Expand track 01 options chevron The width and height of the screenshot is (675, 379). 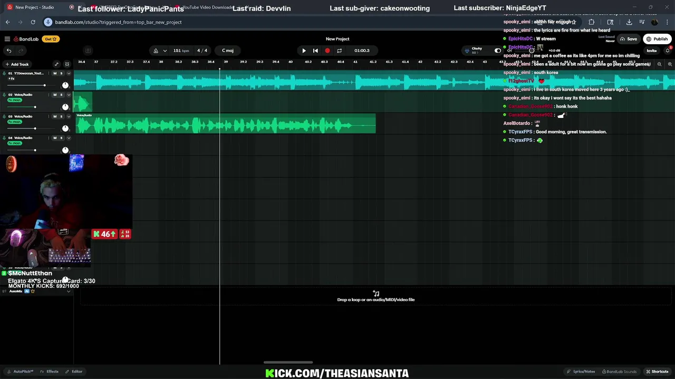69,73
